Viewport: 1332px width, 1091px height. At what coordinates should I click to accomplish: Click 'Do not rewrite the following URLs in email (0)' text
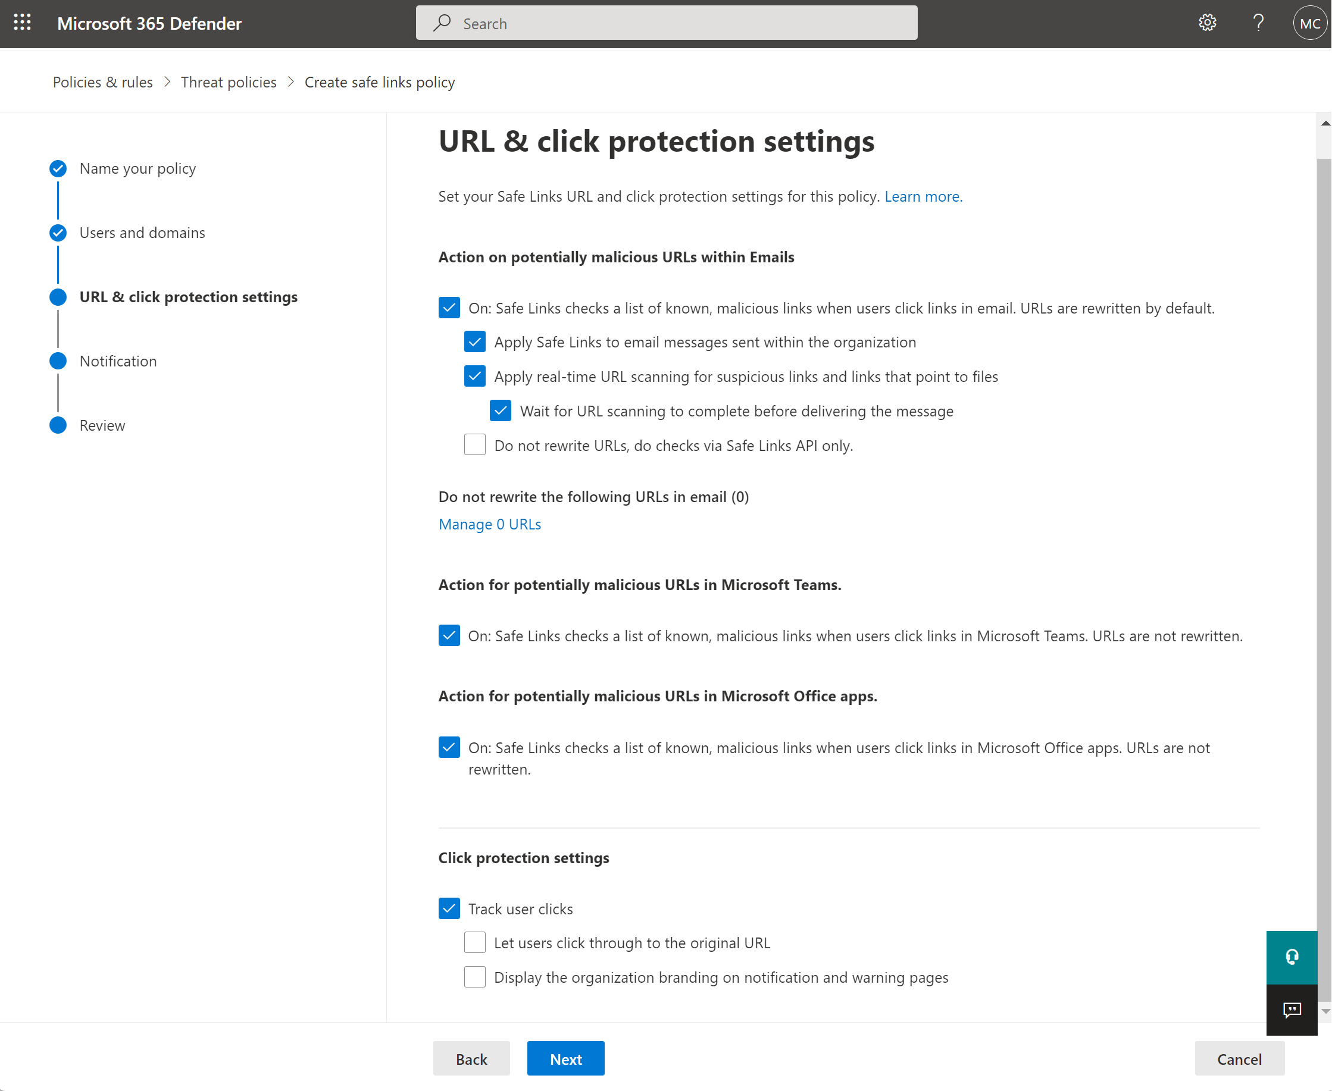(x=593, y=497)
